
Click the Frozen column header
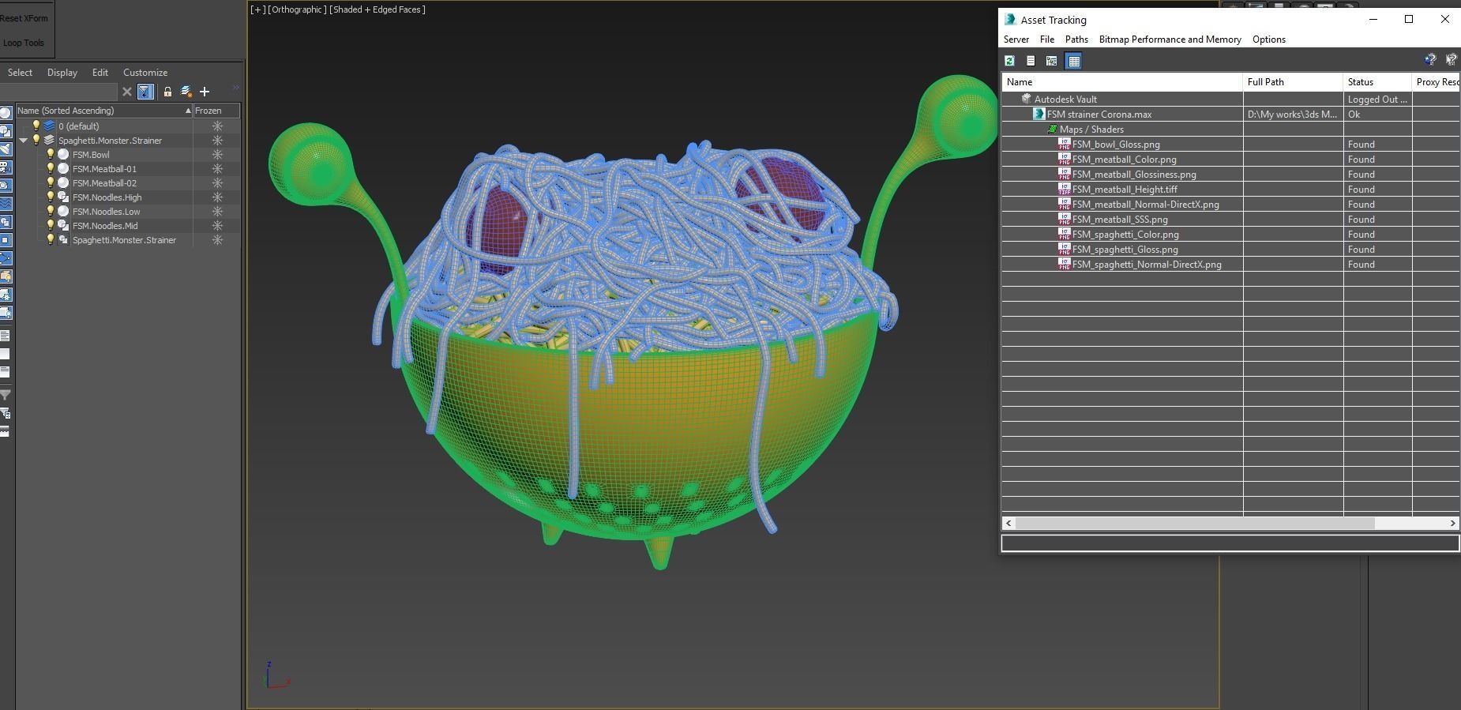click(x=216, y=111)
